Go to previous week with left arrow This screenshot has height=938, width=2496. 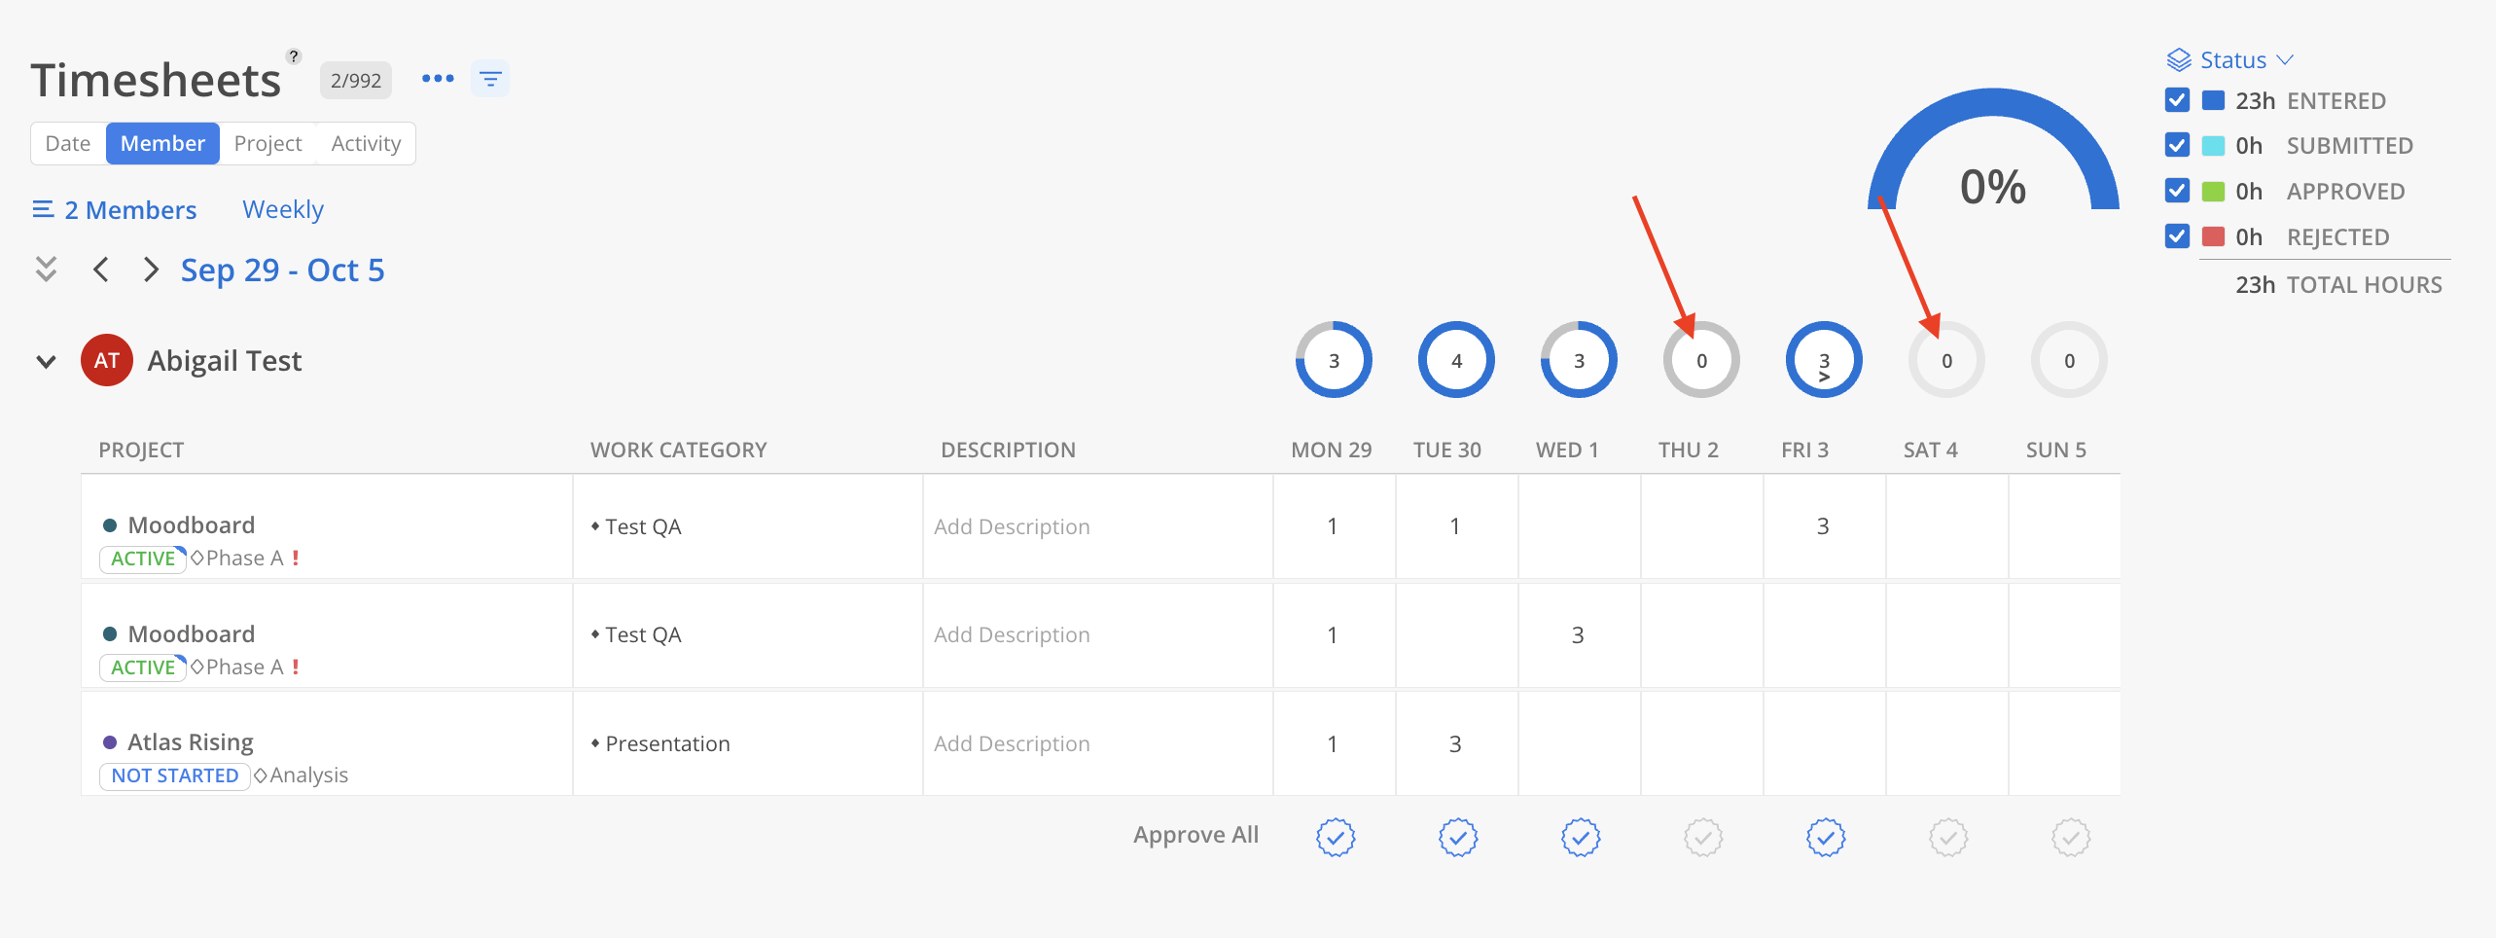(100, 270)
